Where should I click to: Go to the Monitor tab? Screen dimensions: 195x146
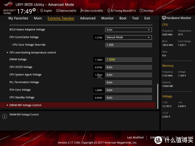(x=108, y=18)
